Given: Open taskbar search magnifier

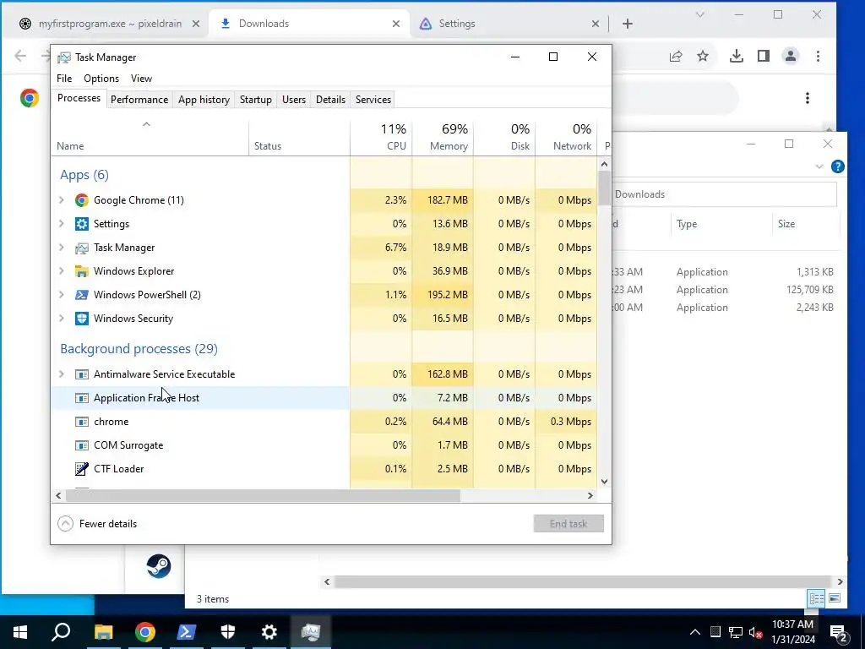Looking at the screenshot, I should coord(61,632).
